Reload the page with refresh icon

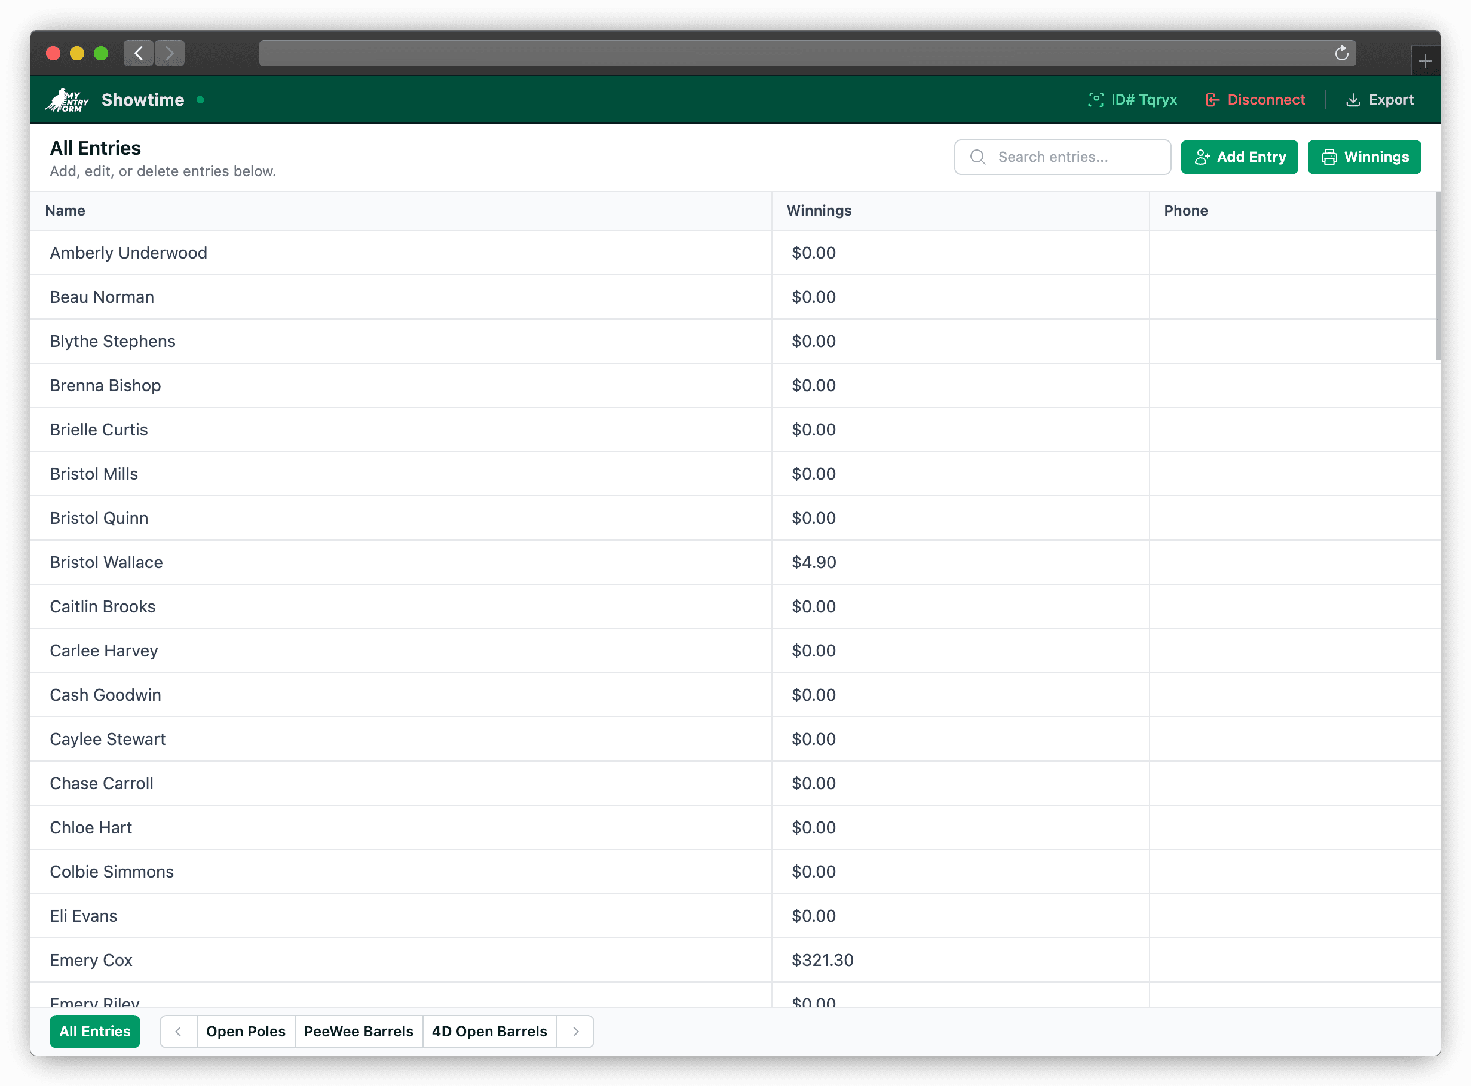[x=1341, y=53]
